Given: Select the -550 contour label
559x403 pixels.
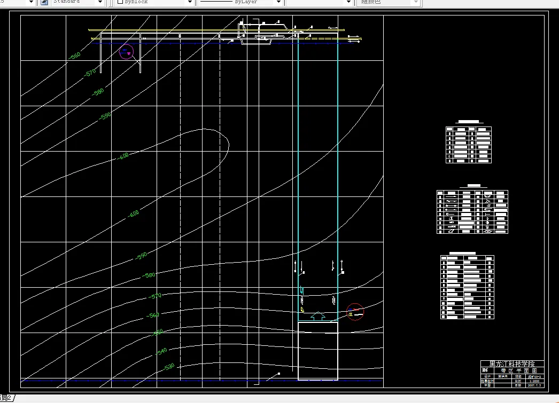Looking at the screenshot, I should 158,333.
